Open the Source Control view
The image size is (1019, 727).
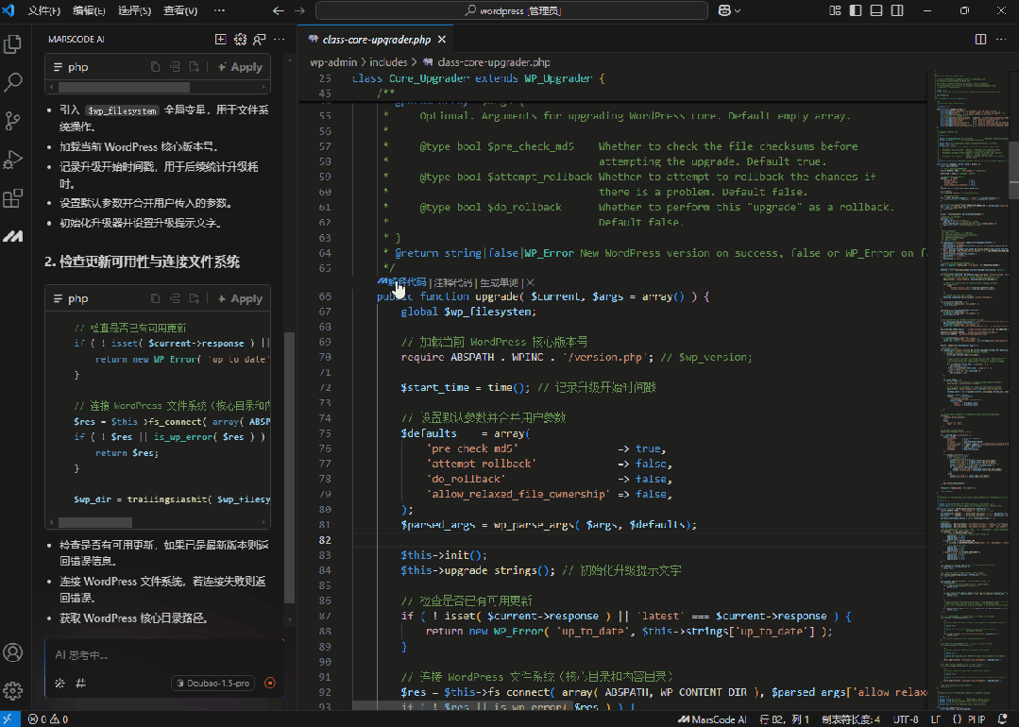pos(13,121)
